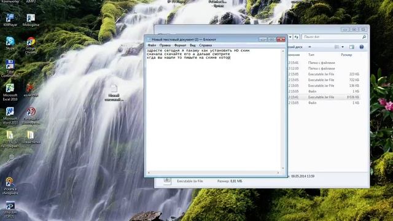Open the view options dropdown arrow in Explorer

[x=343, y=47]
